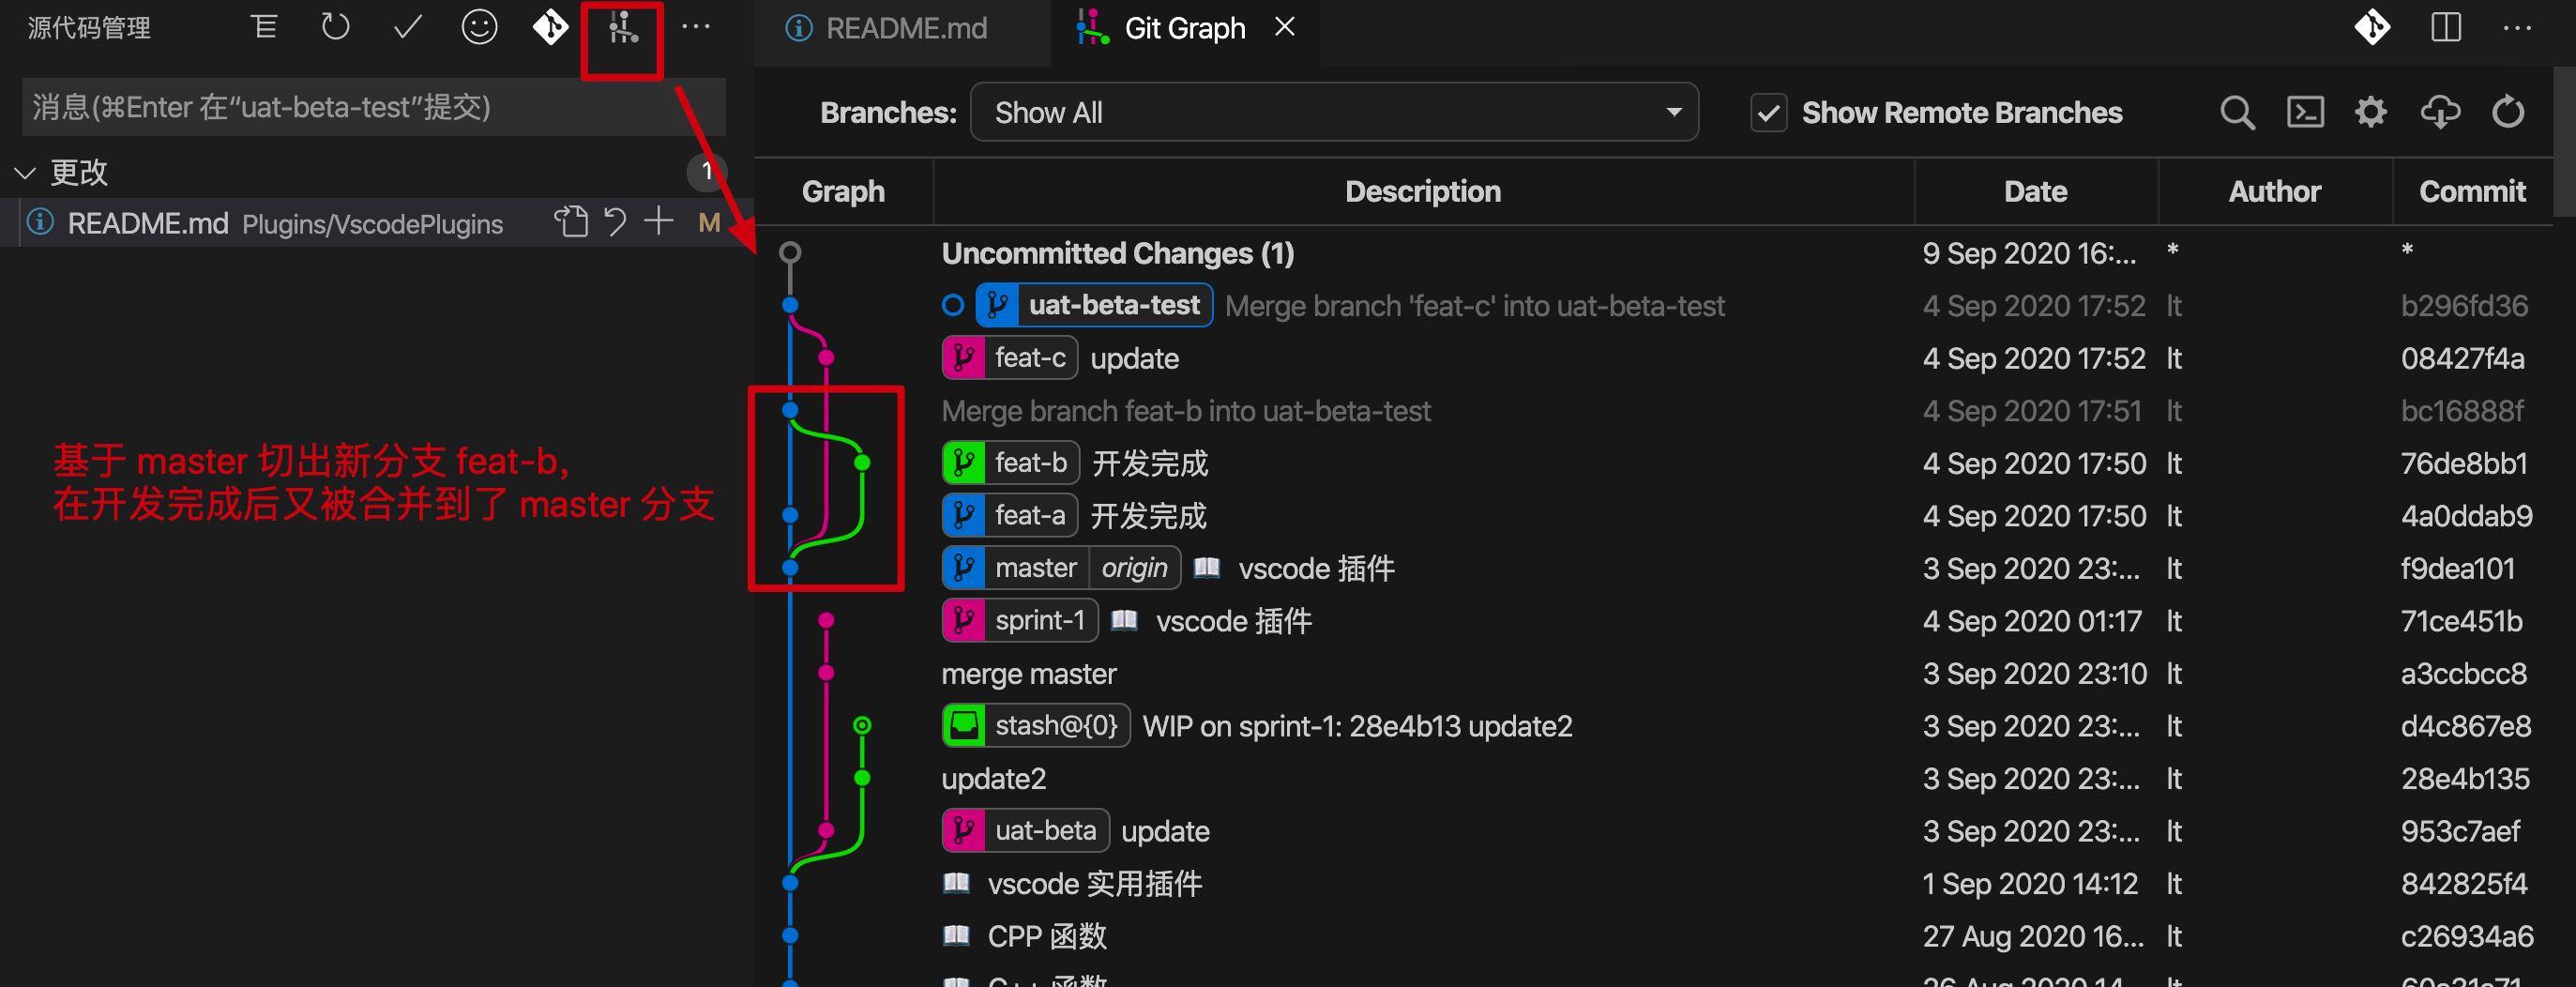Toggle the split editor layout icon

[2445, 28]
